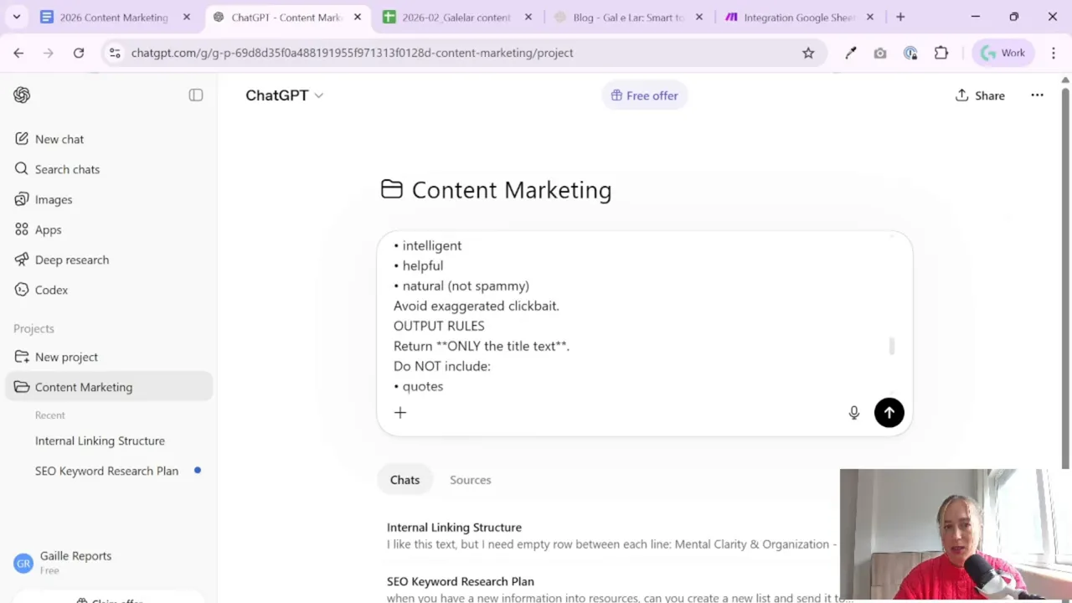The image size is (1072, 603).
Task: Send the prompt with arrow button
Action: (889, 412)
